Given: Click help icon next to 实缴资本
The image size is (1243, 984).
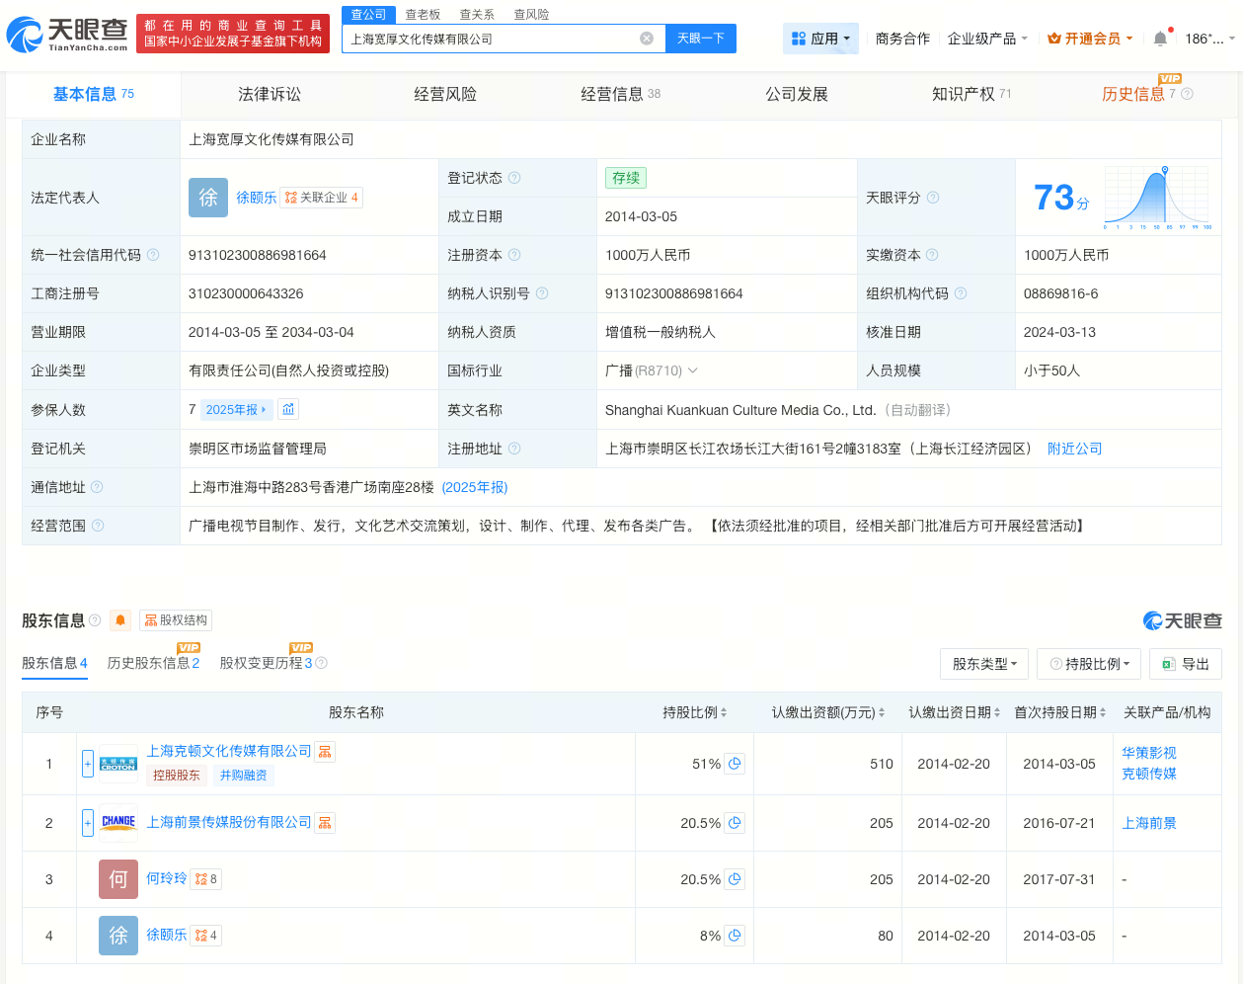Looking at the screenshot, I should pos(932,255).
